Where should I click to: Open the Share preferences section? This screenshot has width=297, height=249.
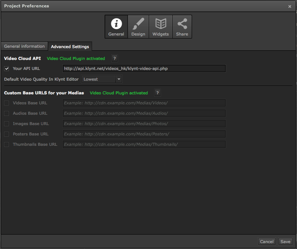click(182, 27)
